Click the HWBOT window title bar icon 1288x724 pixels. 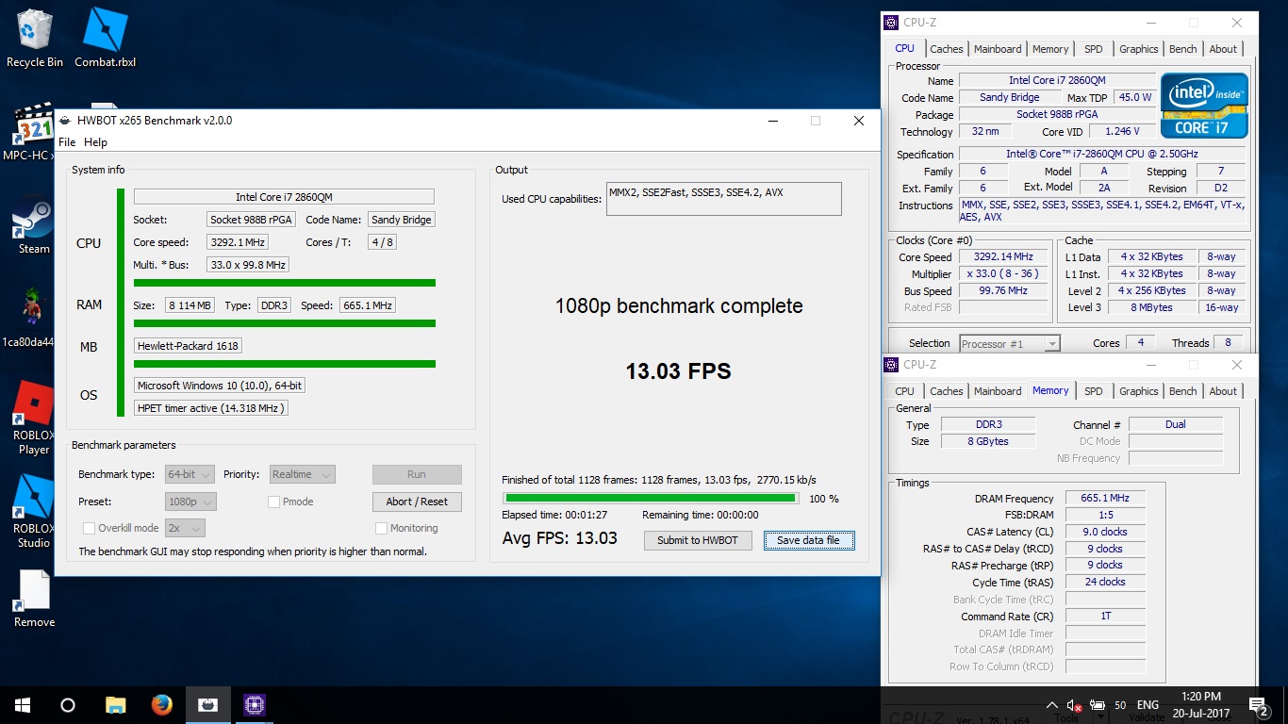(65, 121)
